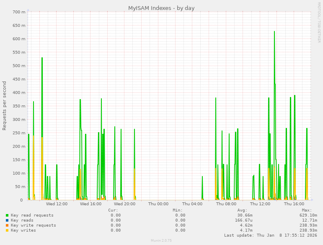The image size is (323, 245).
Task: Click the 'Cur:' column header
Action: click(x=113, y=210)
